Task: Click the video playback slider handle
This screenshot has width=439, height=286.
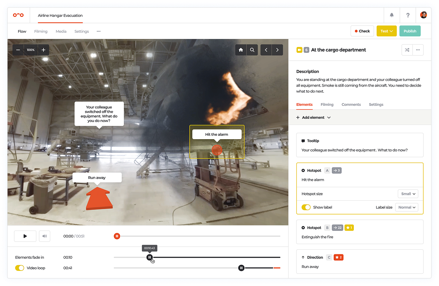Action: [x=117, y=236]
